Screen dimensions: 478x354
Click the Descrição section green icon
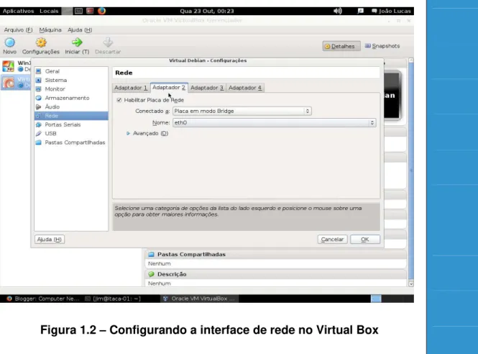[151, 274]
